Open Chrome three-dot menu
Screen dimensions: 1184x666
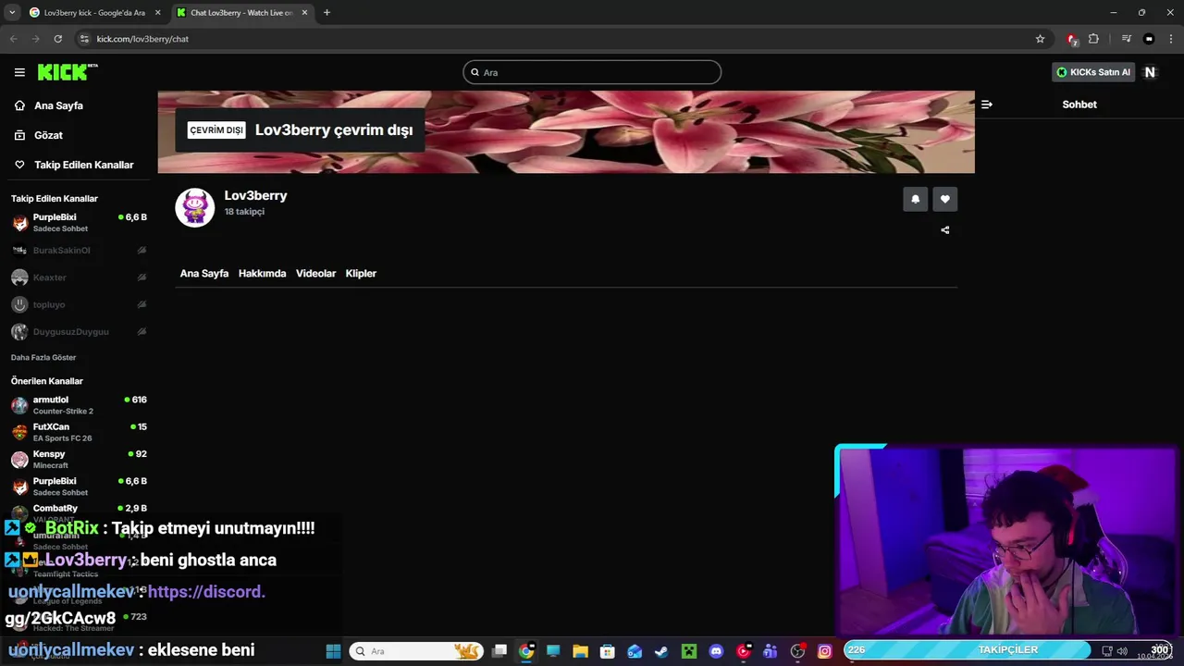(1170, 39)
